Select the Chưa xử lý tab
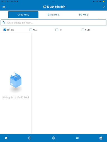 23,15
